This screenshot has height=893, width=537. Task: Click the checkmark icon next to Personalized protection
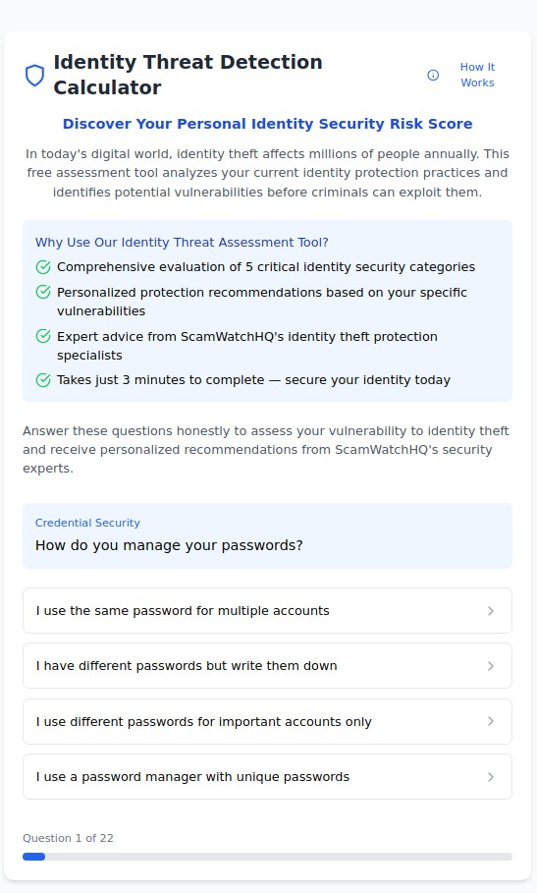click(x=43, y=292)
